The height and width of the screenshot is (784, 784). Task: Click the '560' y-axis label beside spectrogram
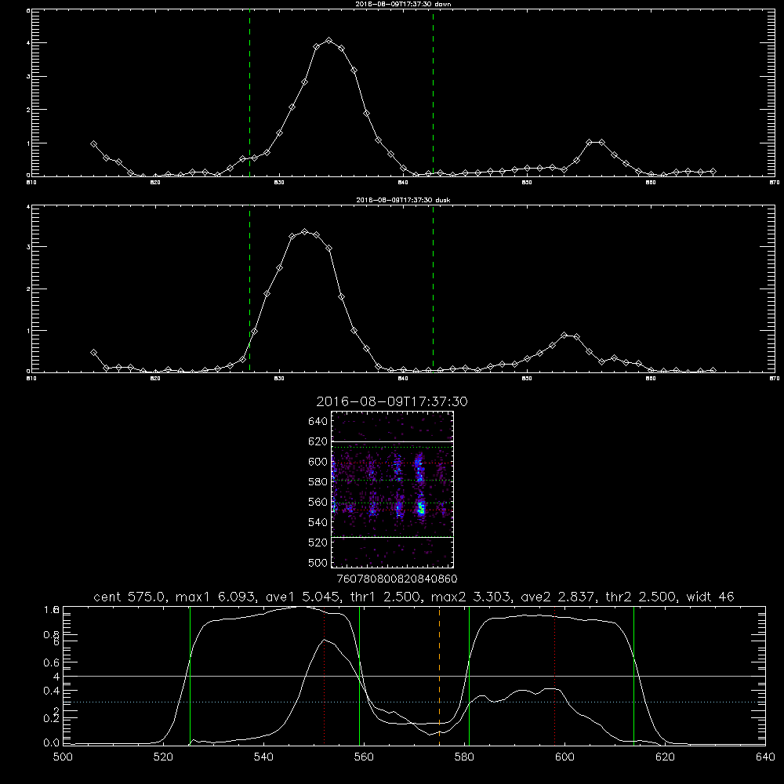(318, 503)
